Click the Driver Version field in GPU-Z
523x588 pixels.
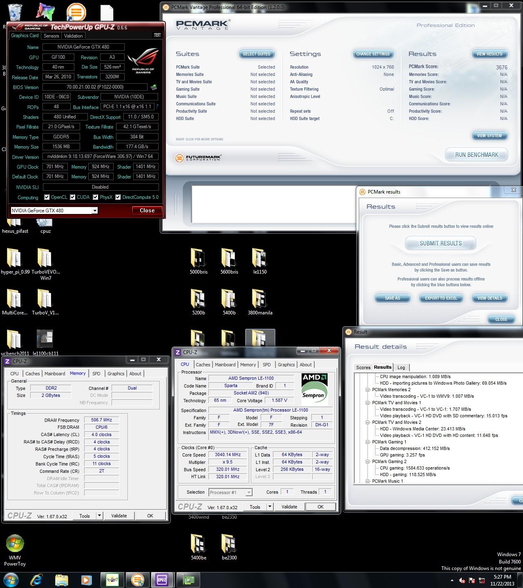click(101, 156)
